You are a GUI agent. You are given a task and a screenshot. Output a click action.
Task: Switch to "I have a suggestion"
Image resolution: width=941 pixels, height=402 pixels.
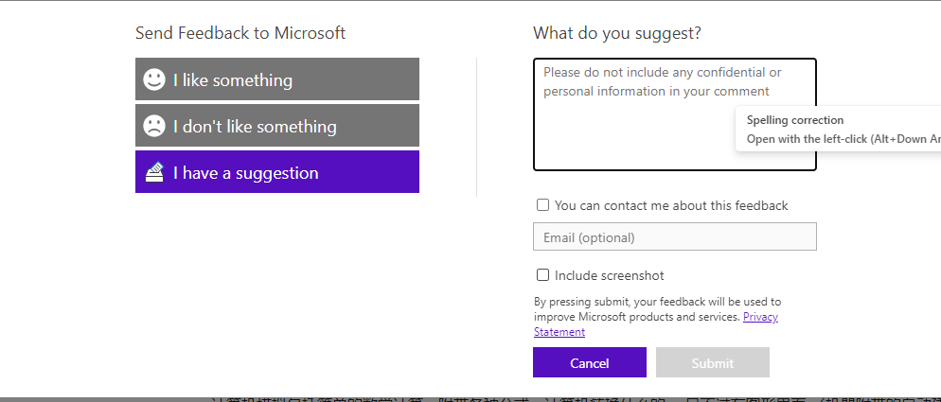277,172
